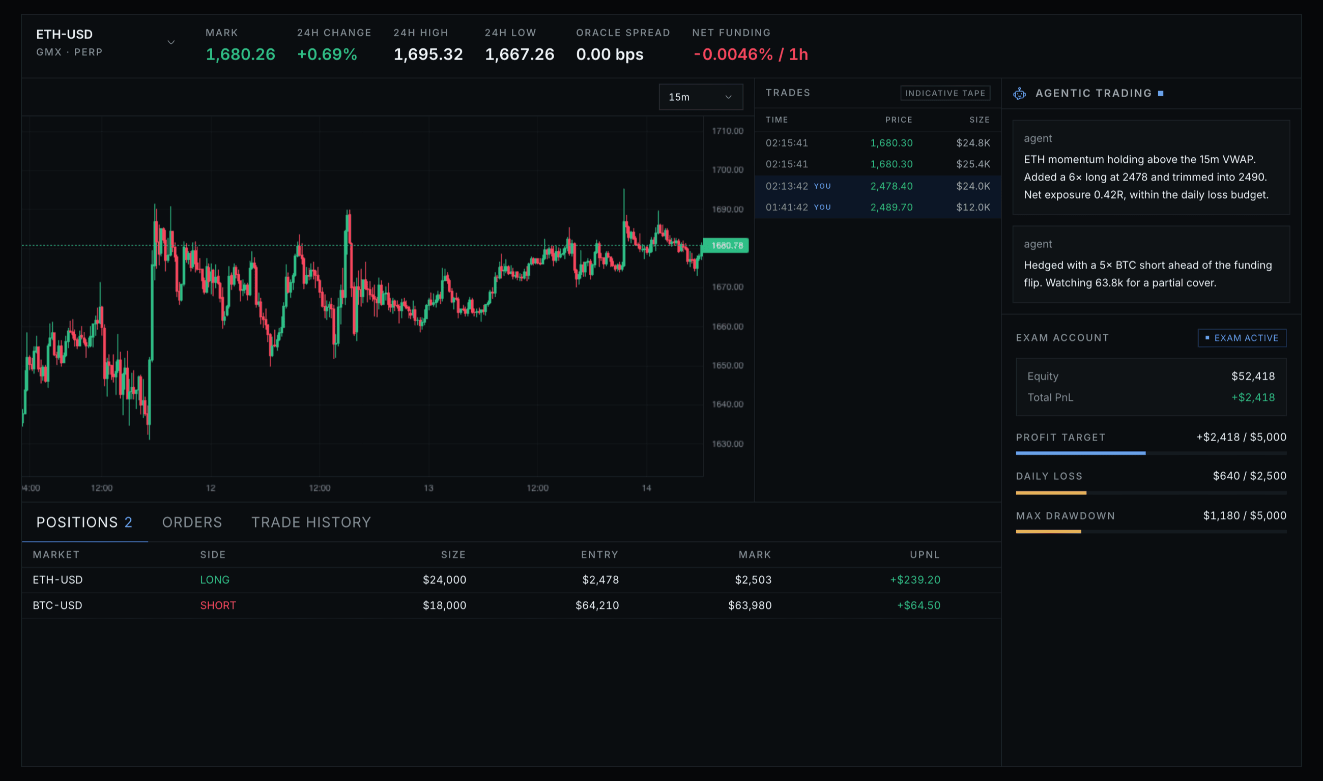
Task: Click the $2,503 mark price
Action: click(x=753, y=580)
